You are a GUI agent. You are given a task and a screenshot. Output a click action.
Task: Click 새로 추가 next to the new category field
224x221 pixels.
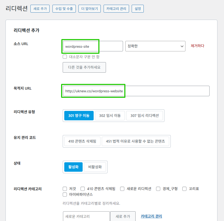coord(123,216)
